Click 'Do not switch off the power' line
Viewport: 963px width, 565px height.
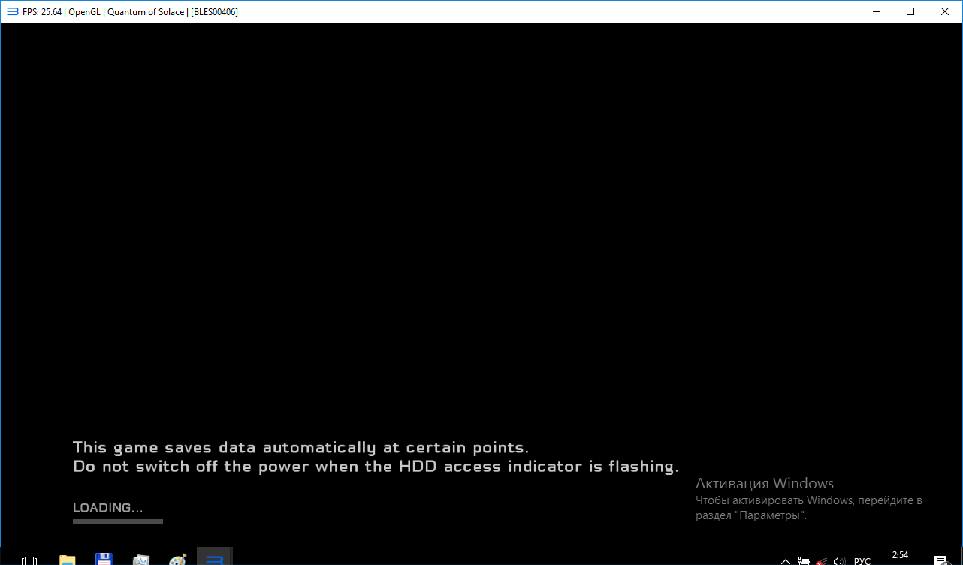pyautogui.click(x=376, y=467)
